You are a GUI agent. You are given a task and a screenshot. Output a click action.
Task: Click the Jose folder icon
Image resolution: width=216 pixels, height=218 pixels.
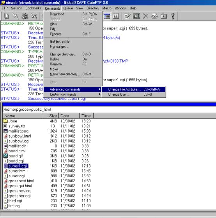[5, 121]
